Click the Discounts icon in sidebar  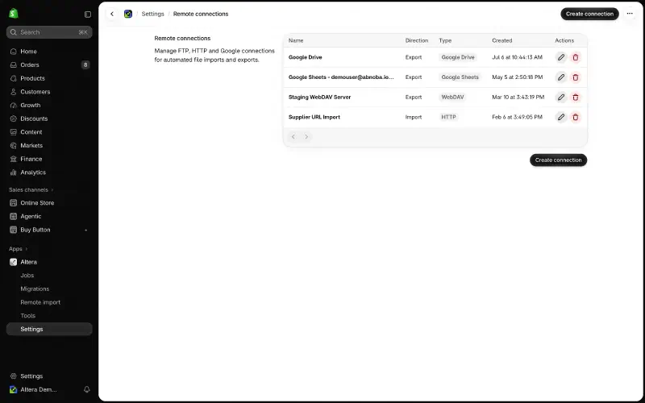coord(14,118)
